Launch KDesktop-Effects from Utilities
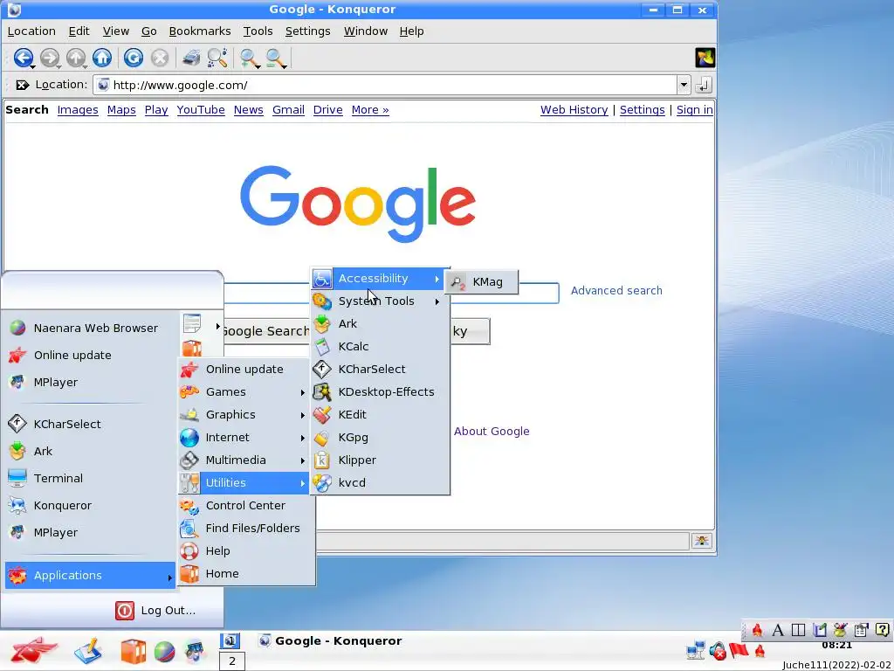The width and height of the screenshot is (894, 671). point(381,392)
